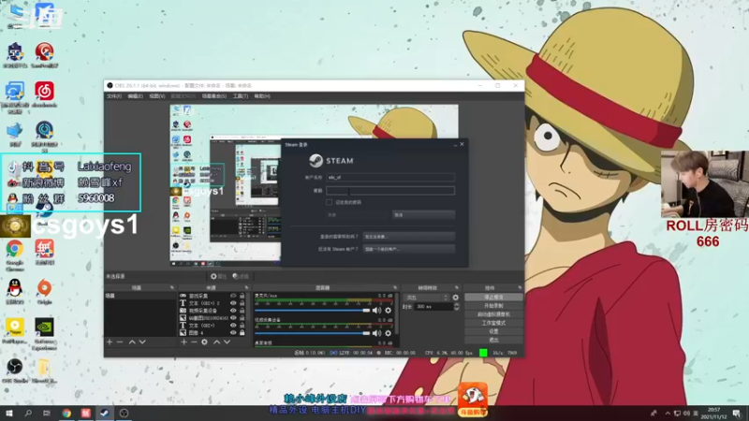This screenshot has width=749, height=421.
Task: Open the Windows Start menu
Action: click(x=9, y=414)
